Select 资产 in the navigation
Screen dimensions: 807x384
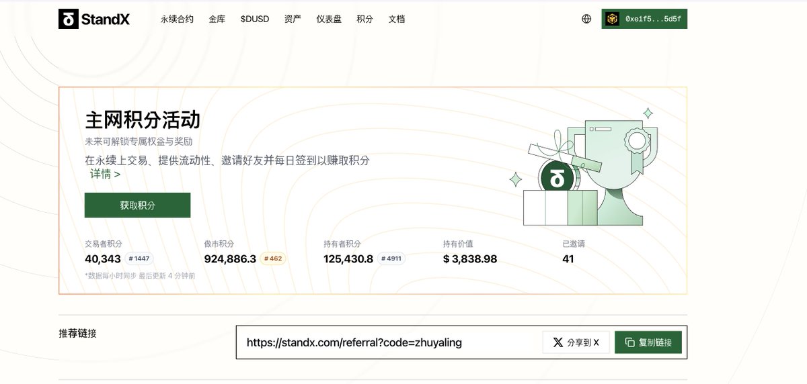click(x=293, y=19)
